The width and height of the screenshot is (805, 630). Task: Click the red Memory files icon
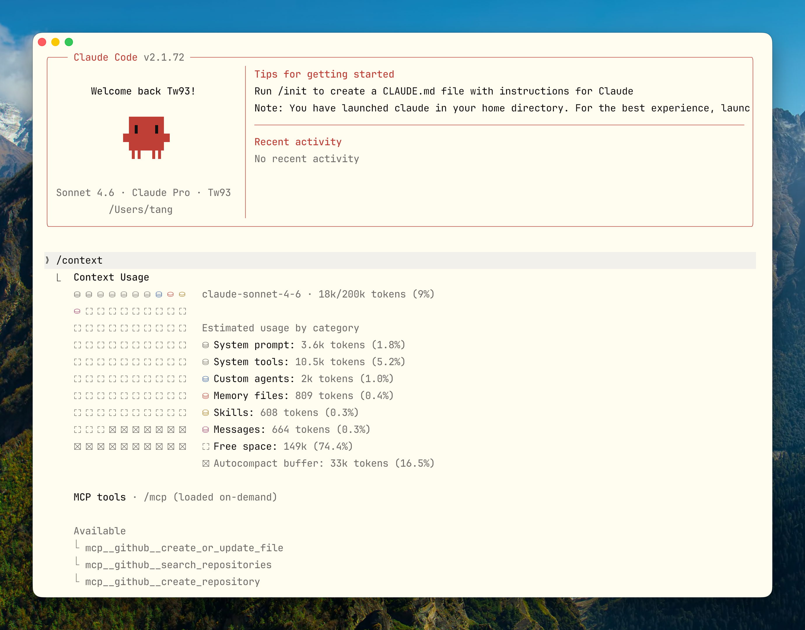pyautogui.click(x=205, y=395)
